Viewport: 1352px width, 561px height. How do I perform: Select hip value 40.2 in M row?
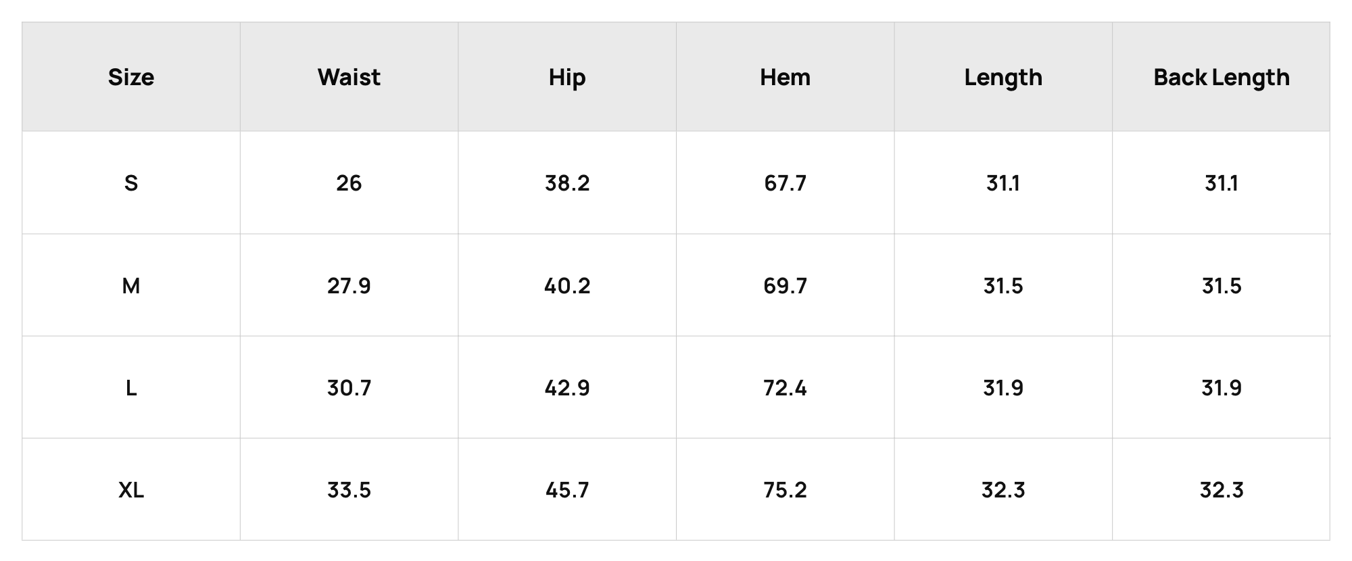[x=567, y=286]
